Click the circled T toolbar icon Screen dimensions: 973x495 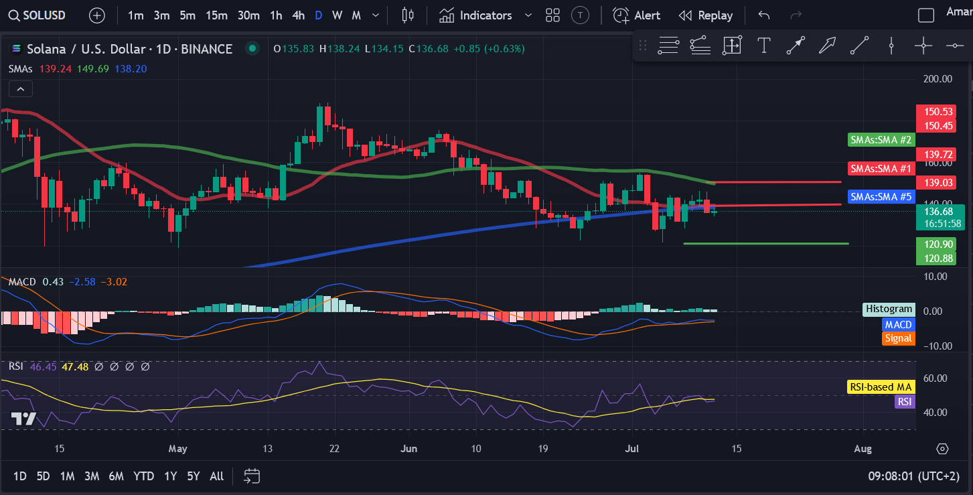[581, 15]
